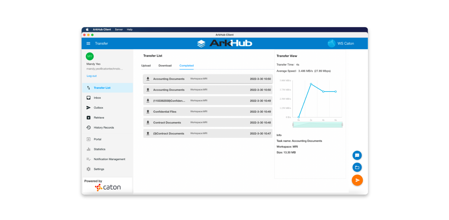Open Notification Management label

(109, 159)
